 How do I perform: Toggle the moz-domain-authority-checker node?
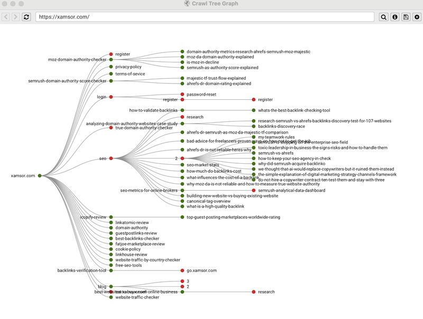(x=111, y=60)
